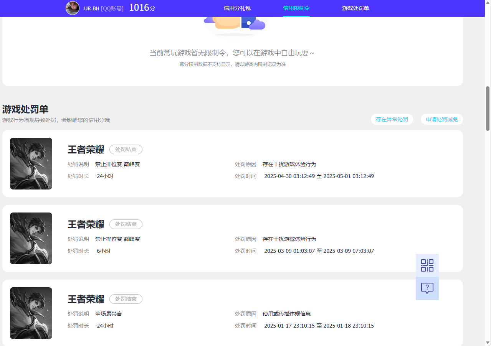491x346 pixels.
Task: Click time range 2025-03-09 01:03:07 至 07:03:07
Action: click(319, 251)
